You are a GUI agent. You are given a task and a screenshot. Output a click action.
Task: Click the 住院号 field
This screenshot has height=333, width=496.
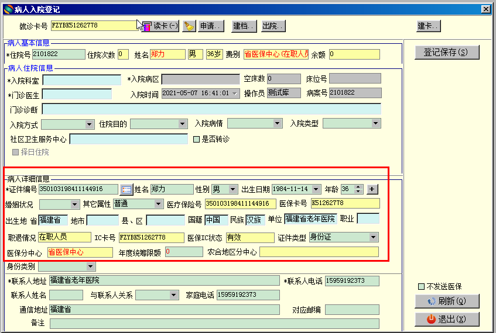click(x=59, y=54)
